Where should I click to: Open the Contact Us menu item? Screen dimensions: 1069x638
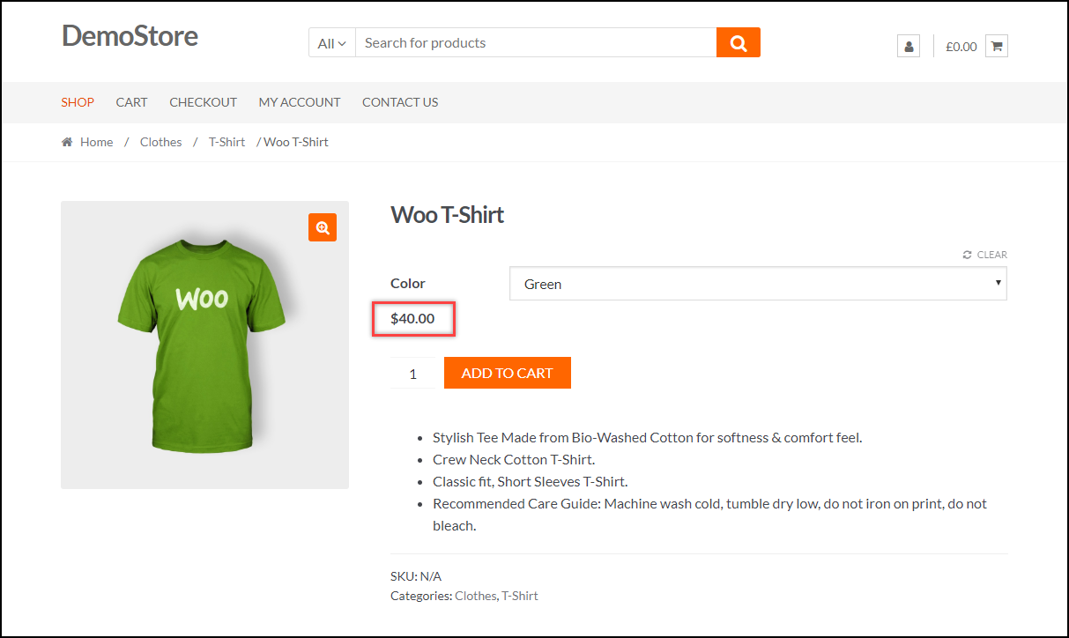400,102
